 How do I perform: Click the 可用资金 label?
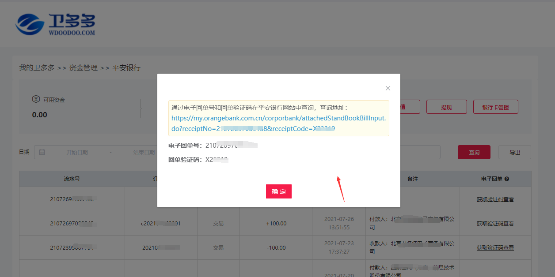coord(54,100)
